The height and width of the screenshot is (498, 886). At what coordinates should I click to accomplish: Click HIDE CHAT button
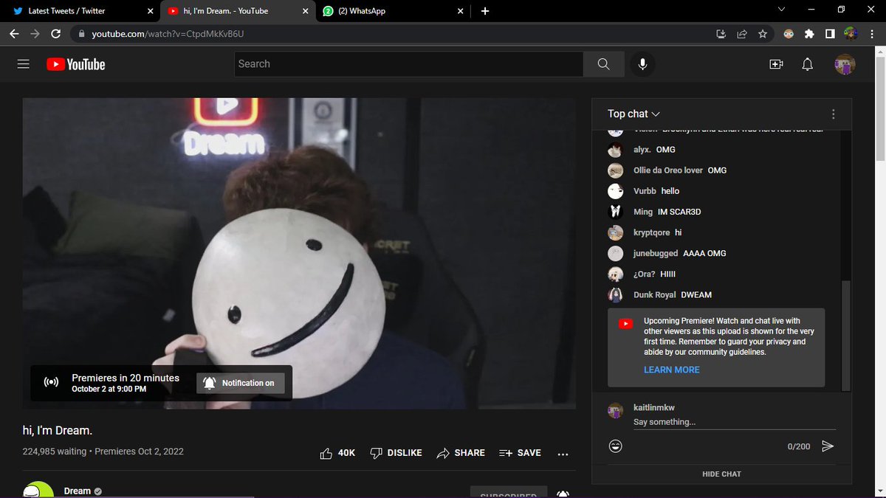(x=721, y=474)
